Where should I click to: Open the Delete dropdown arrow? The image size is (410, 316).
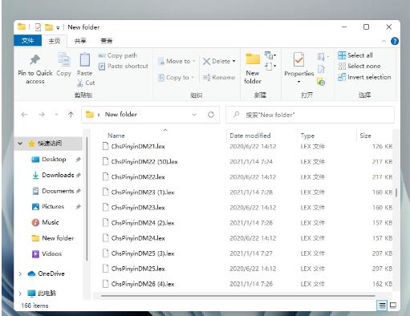(x=234, y=61)
